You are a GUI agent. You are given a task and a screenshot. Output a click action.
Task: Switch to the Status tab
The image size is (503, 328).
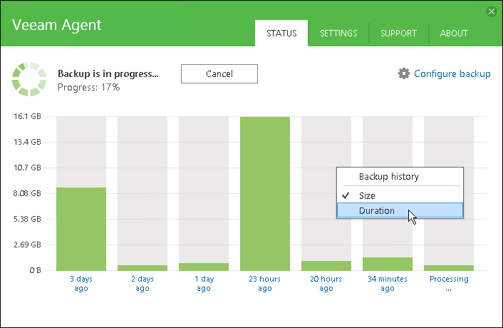tap(281, 33)
